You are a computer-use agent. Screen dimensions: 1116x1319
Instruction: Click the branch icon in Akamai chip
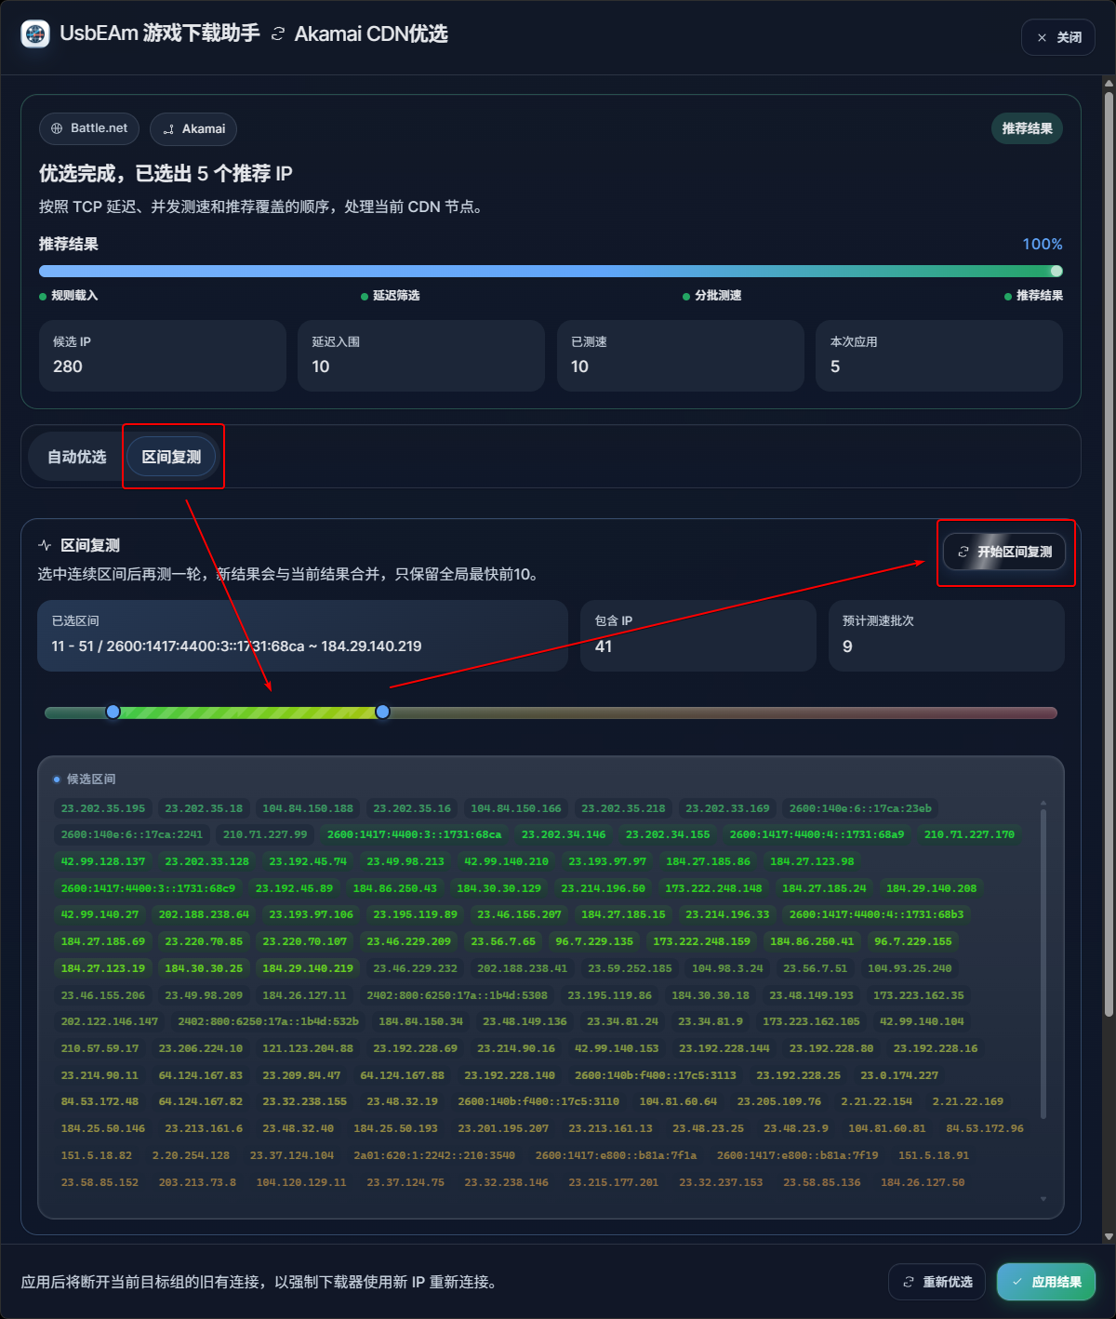(x=168, y=129)
